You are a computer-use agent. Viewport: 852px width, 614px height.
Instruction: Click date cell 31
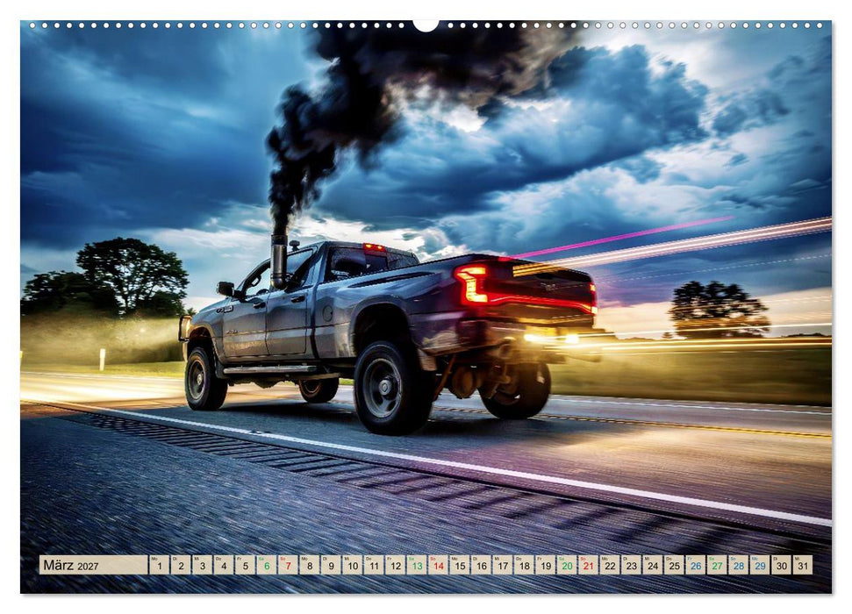[803, 565]
